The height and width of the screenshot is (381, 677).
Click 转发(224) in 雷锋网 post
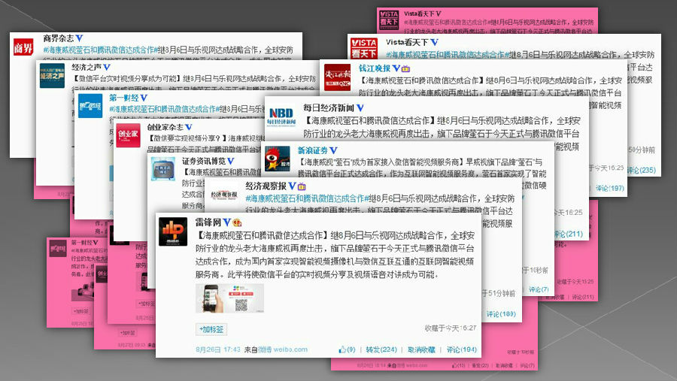[x=381, y=349]
